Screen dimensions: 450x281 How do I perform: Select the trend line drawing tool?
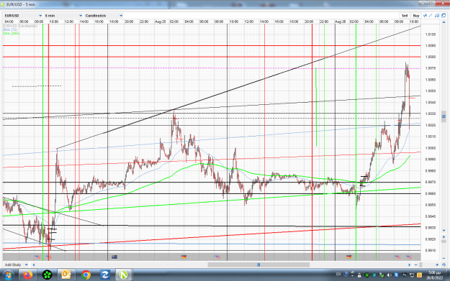tap(431, 16)
